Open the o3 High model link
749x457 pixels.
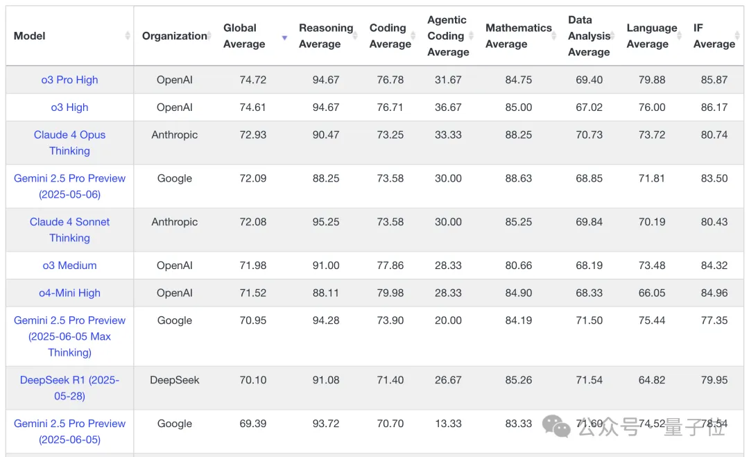[x=69, y=107]
